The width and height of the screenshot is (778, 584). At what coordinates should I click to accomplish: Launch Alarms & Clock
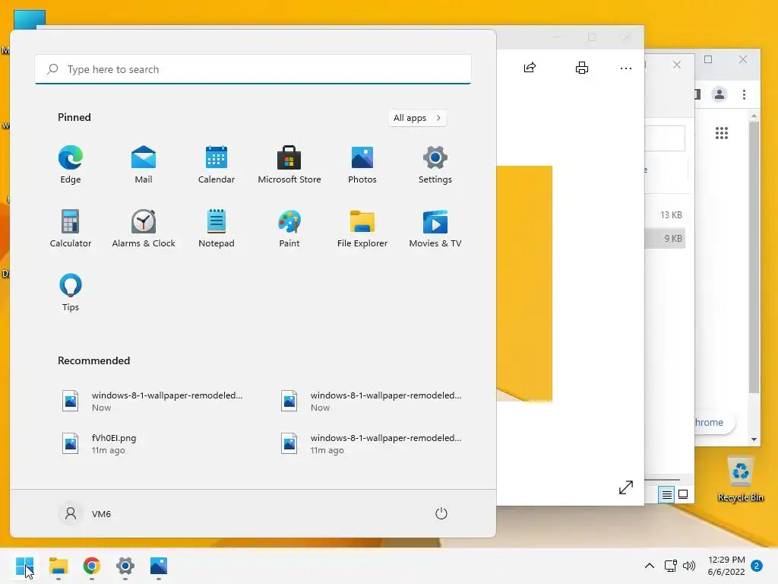click(x=144, y=228)
